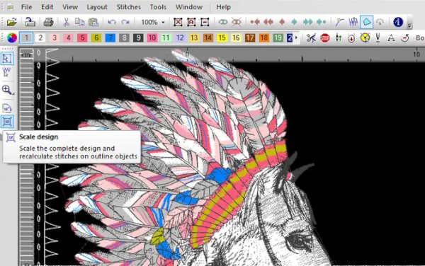The image size is (425, 266).
Task: Click the rotate design icon on the left bar
Action: pos(7,108)
